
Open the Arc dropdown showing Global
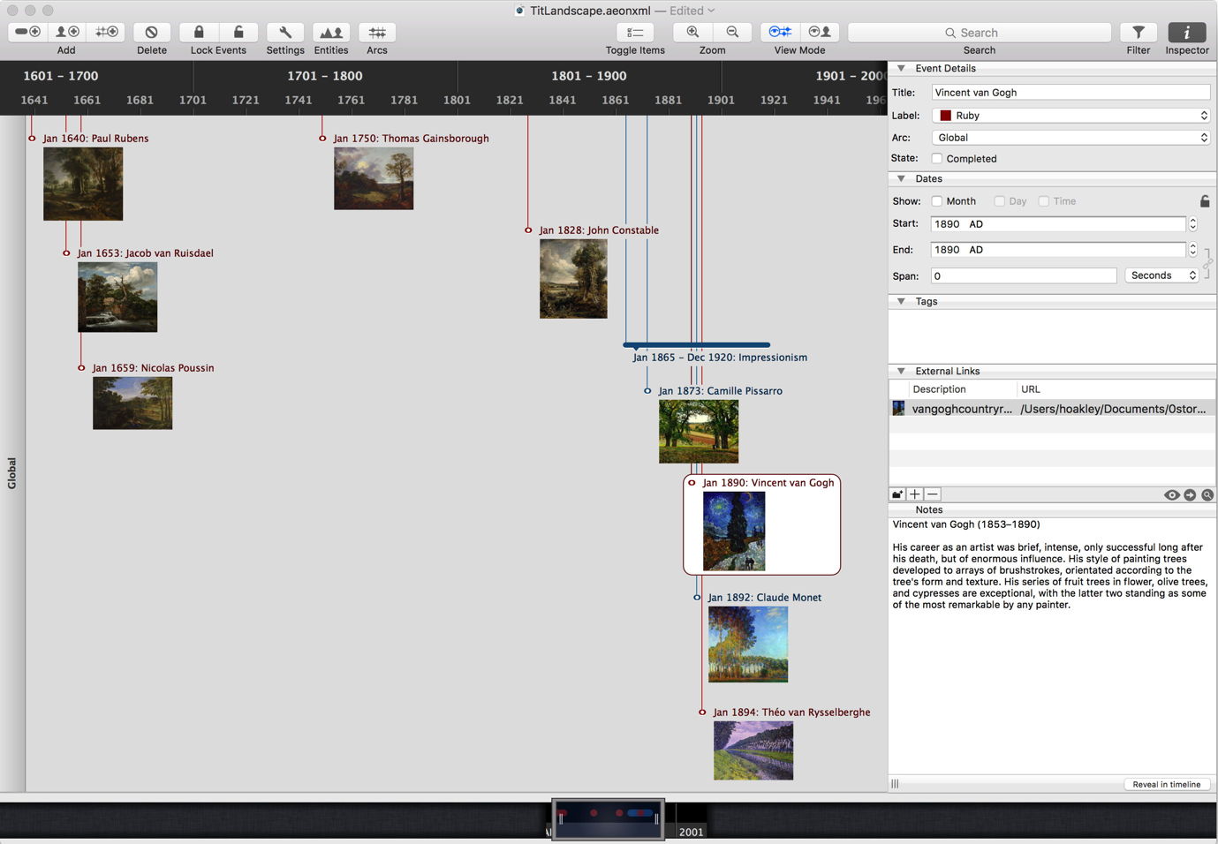click(x=1070, y=138)
